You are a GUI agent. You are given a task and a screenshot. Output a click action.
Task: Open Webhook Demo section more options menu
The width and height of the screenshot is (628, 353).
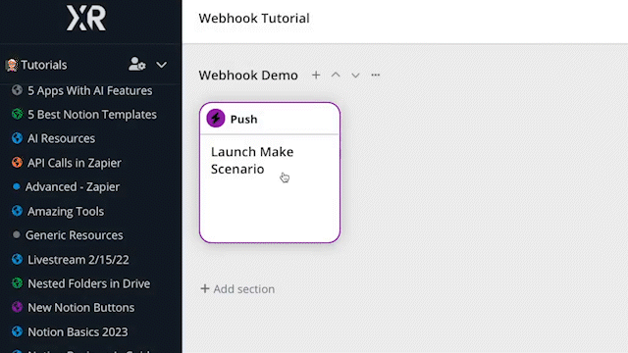point(375,75)
